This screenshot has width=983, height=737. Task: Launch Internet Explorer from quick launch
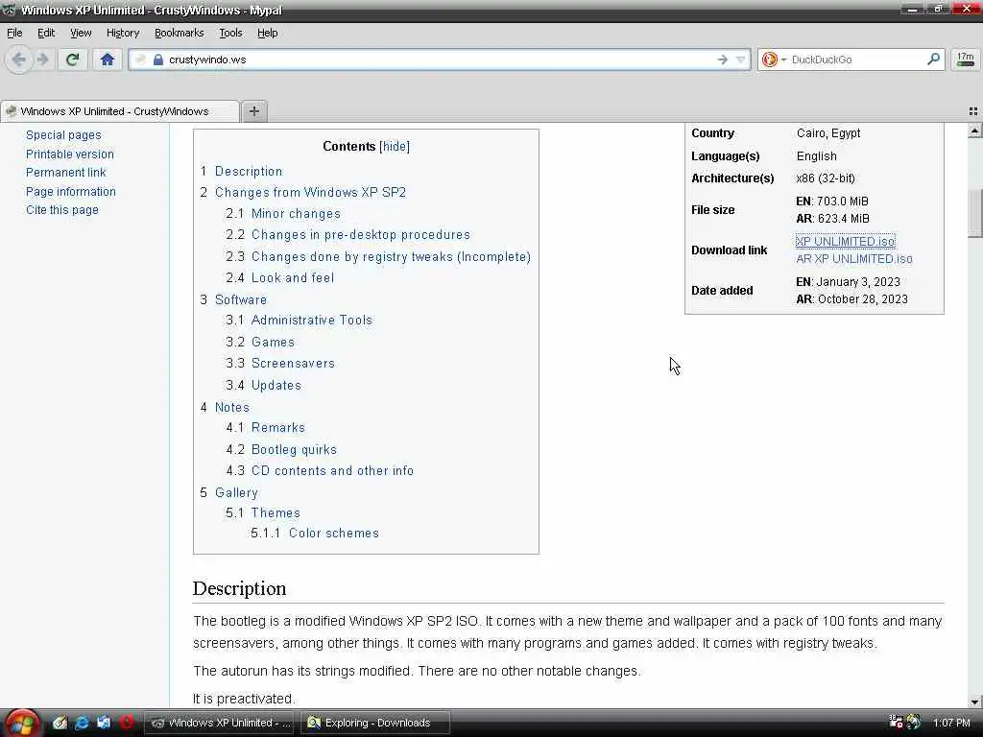coord(82,723)
